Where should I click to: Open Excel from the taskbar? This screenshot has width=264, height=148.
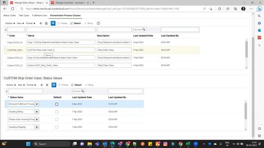pos(188,144)
